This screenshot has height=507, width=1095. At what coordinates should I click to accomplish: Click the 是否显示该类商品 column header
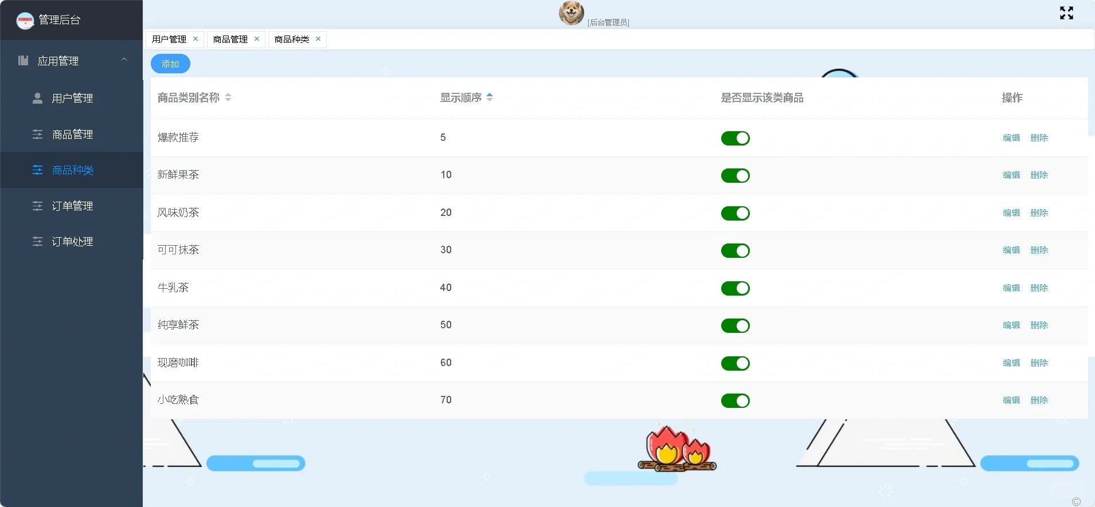(x=762, y=98)
